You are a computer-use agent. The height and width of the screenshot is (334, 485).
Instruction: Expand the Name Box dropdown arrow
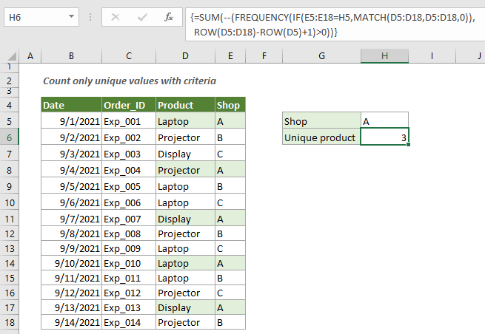pyautogui.click(x=71, y=16)
